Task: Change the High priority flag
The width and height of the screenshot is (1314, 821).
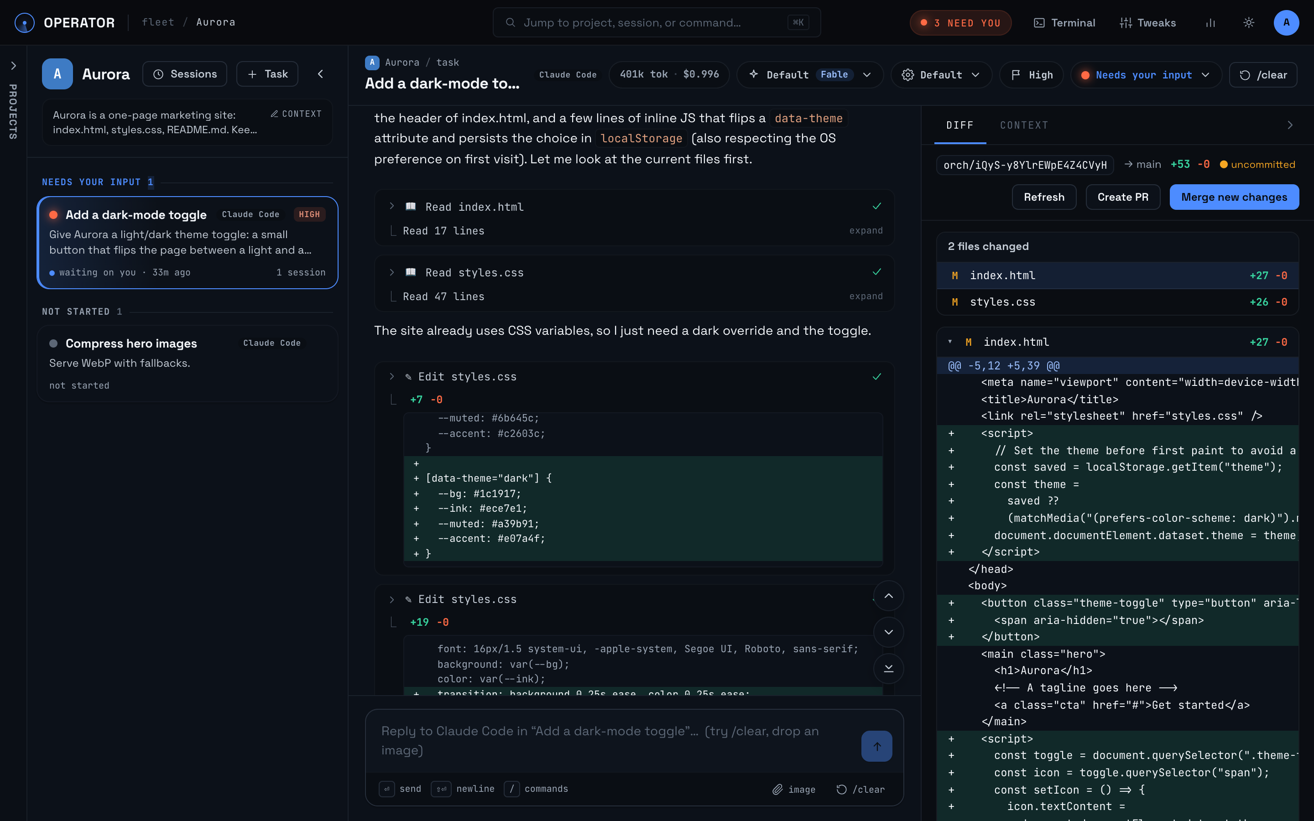Action: coord(1031,74)
